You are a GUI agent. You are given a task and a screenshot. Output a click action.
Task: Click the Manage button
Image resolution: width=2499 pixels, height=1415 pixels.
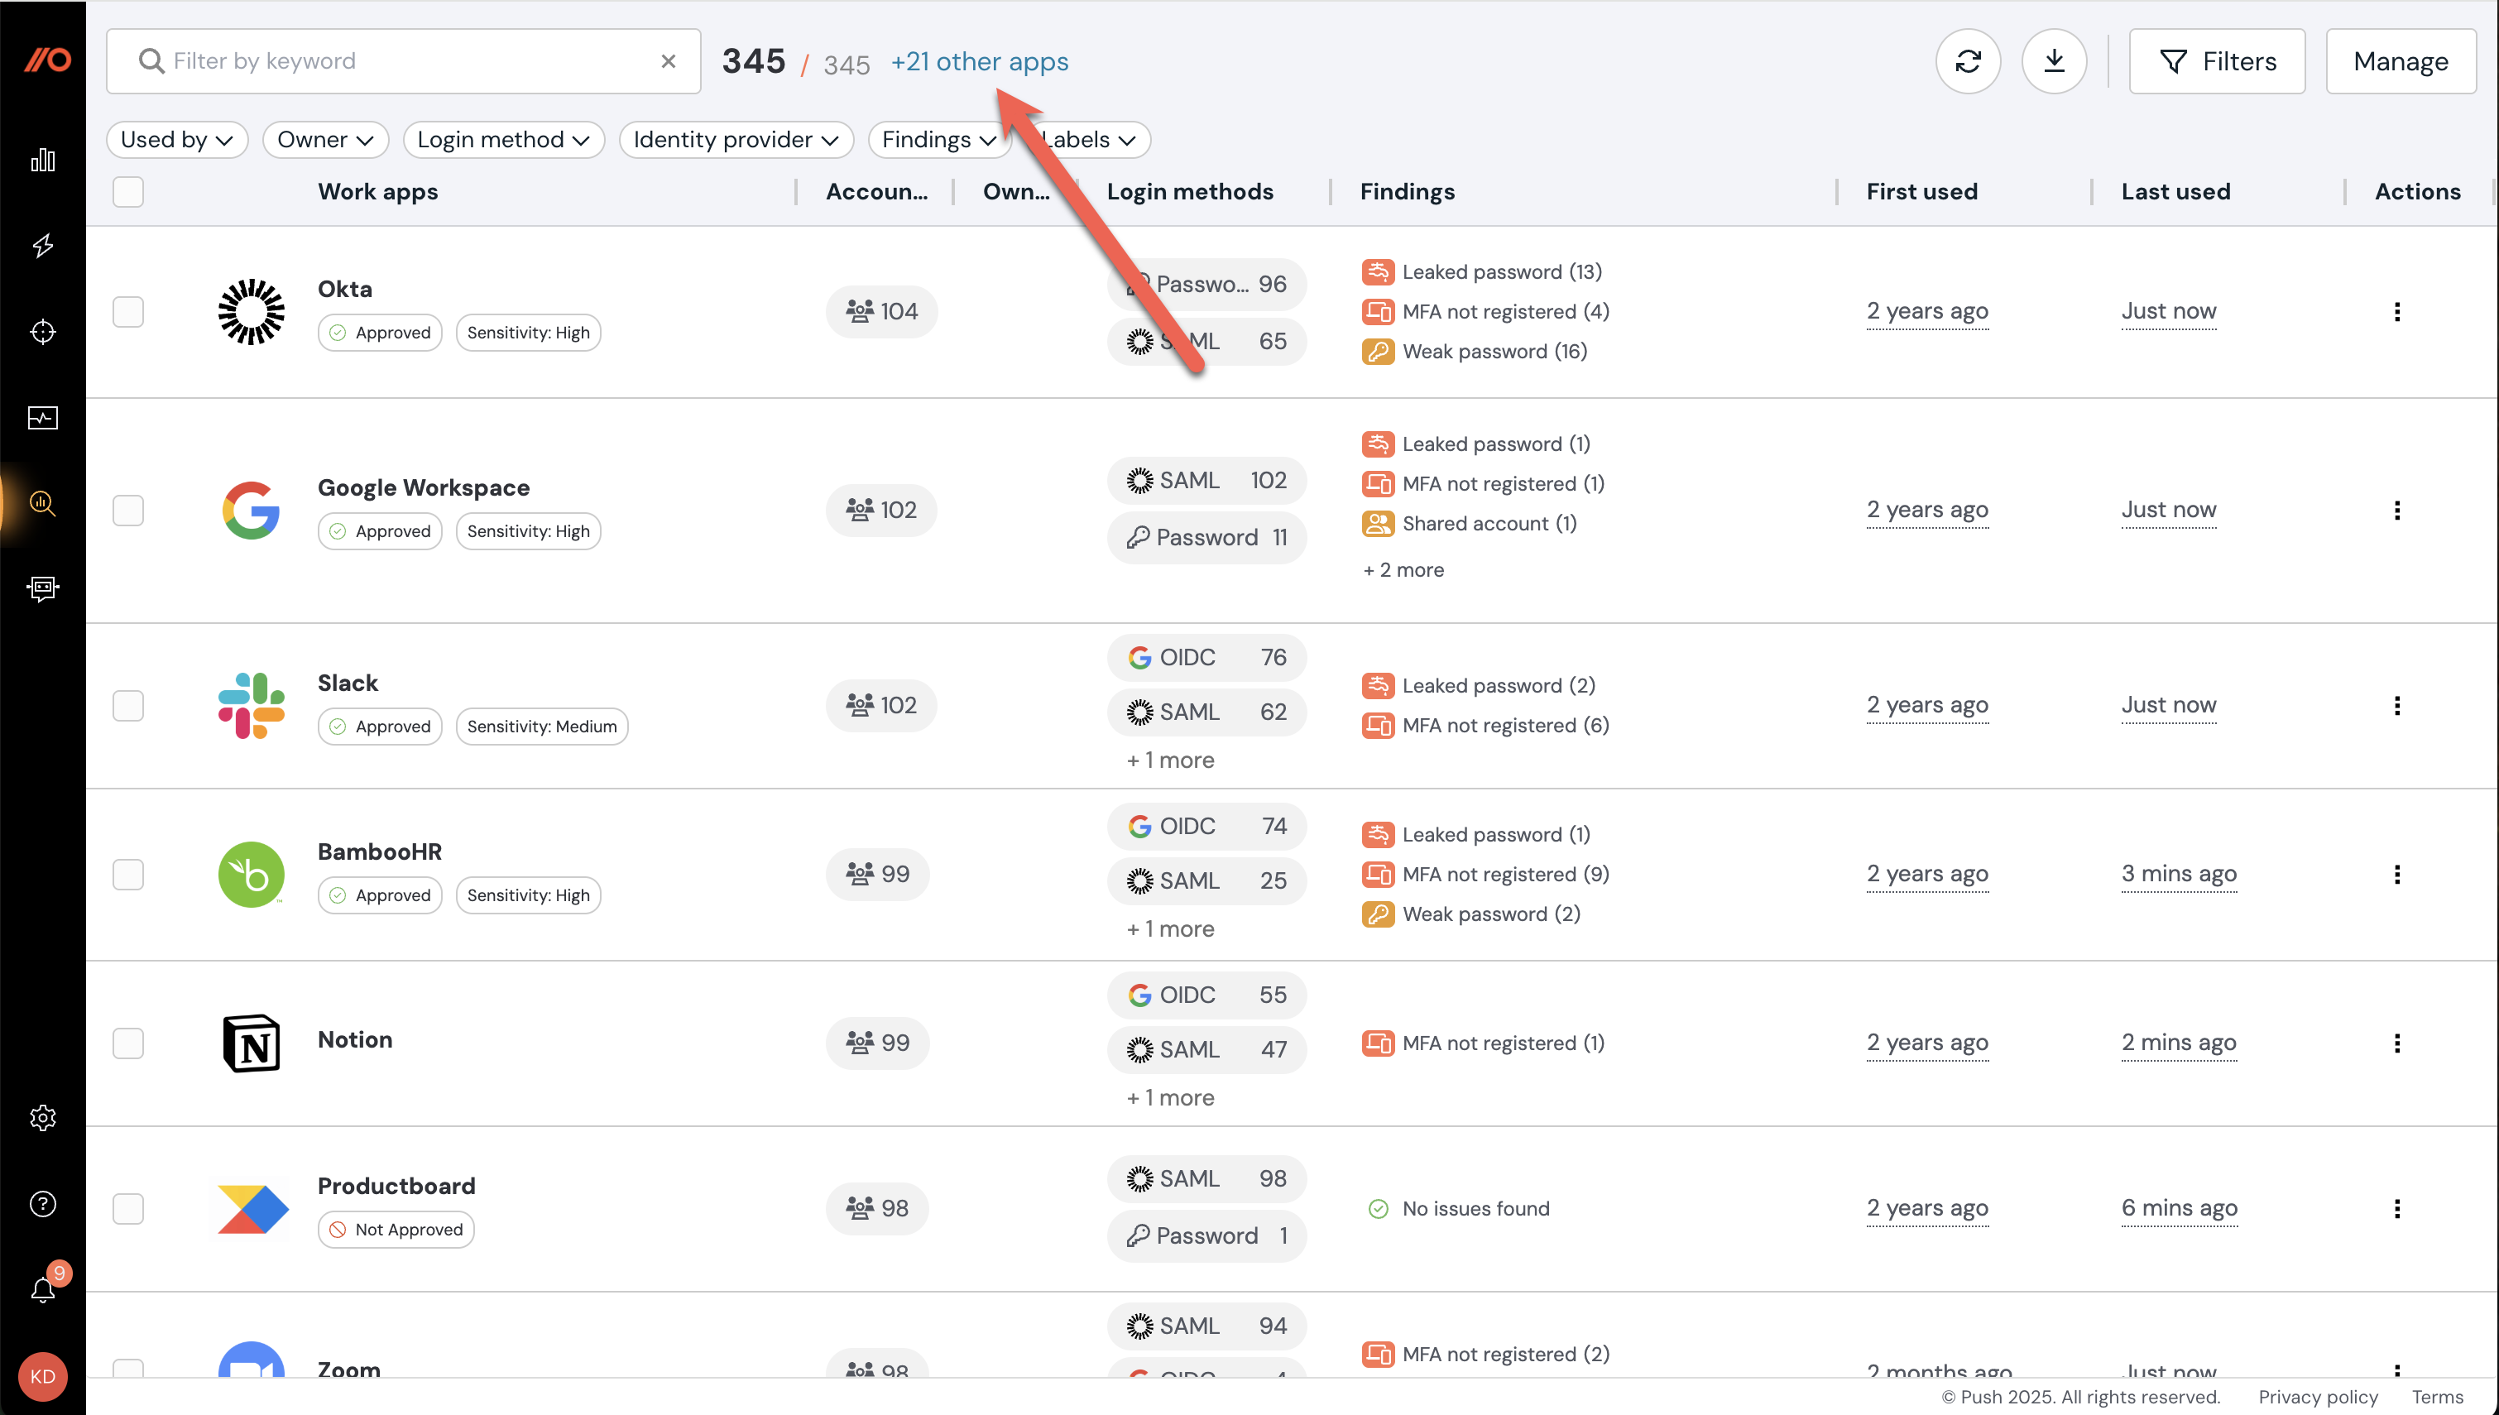2400,61
